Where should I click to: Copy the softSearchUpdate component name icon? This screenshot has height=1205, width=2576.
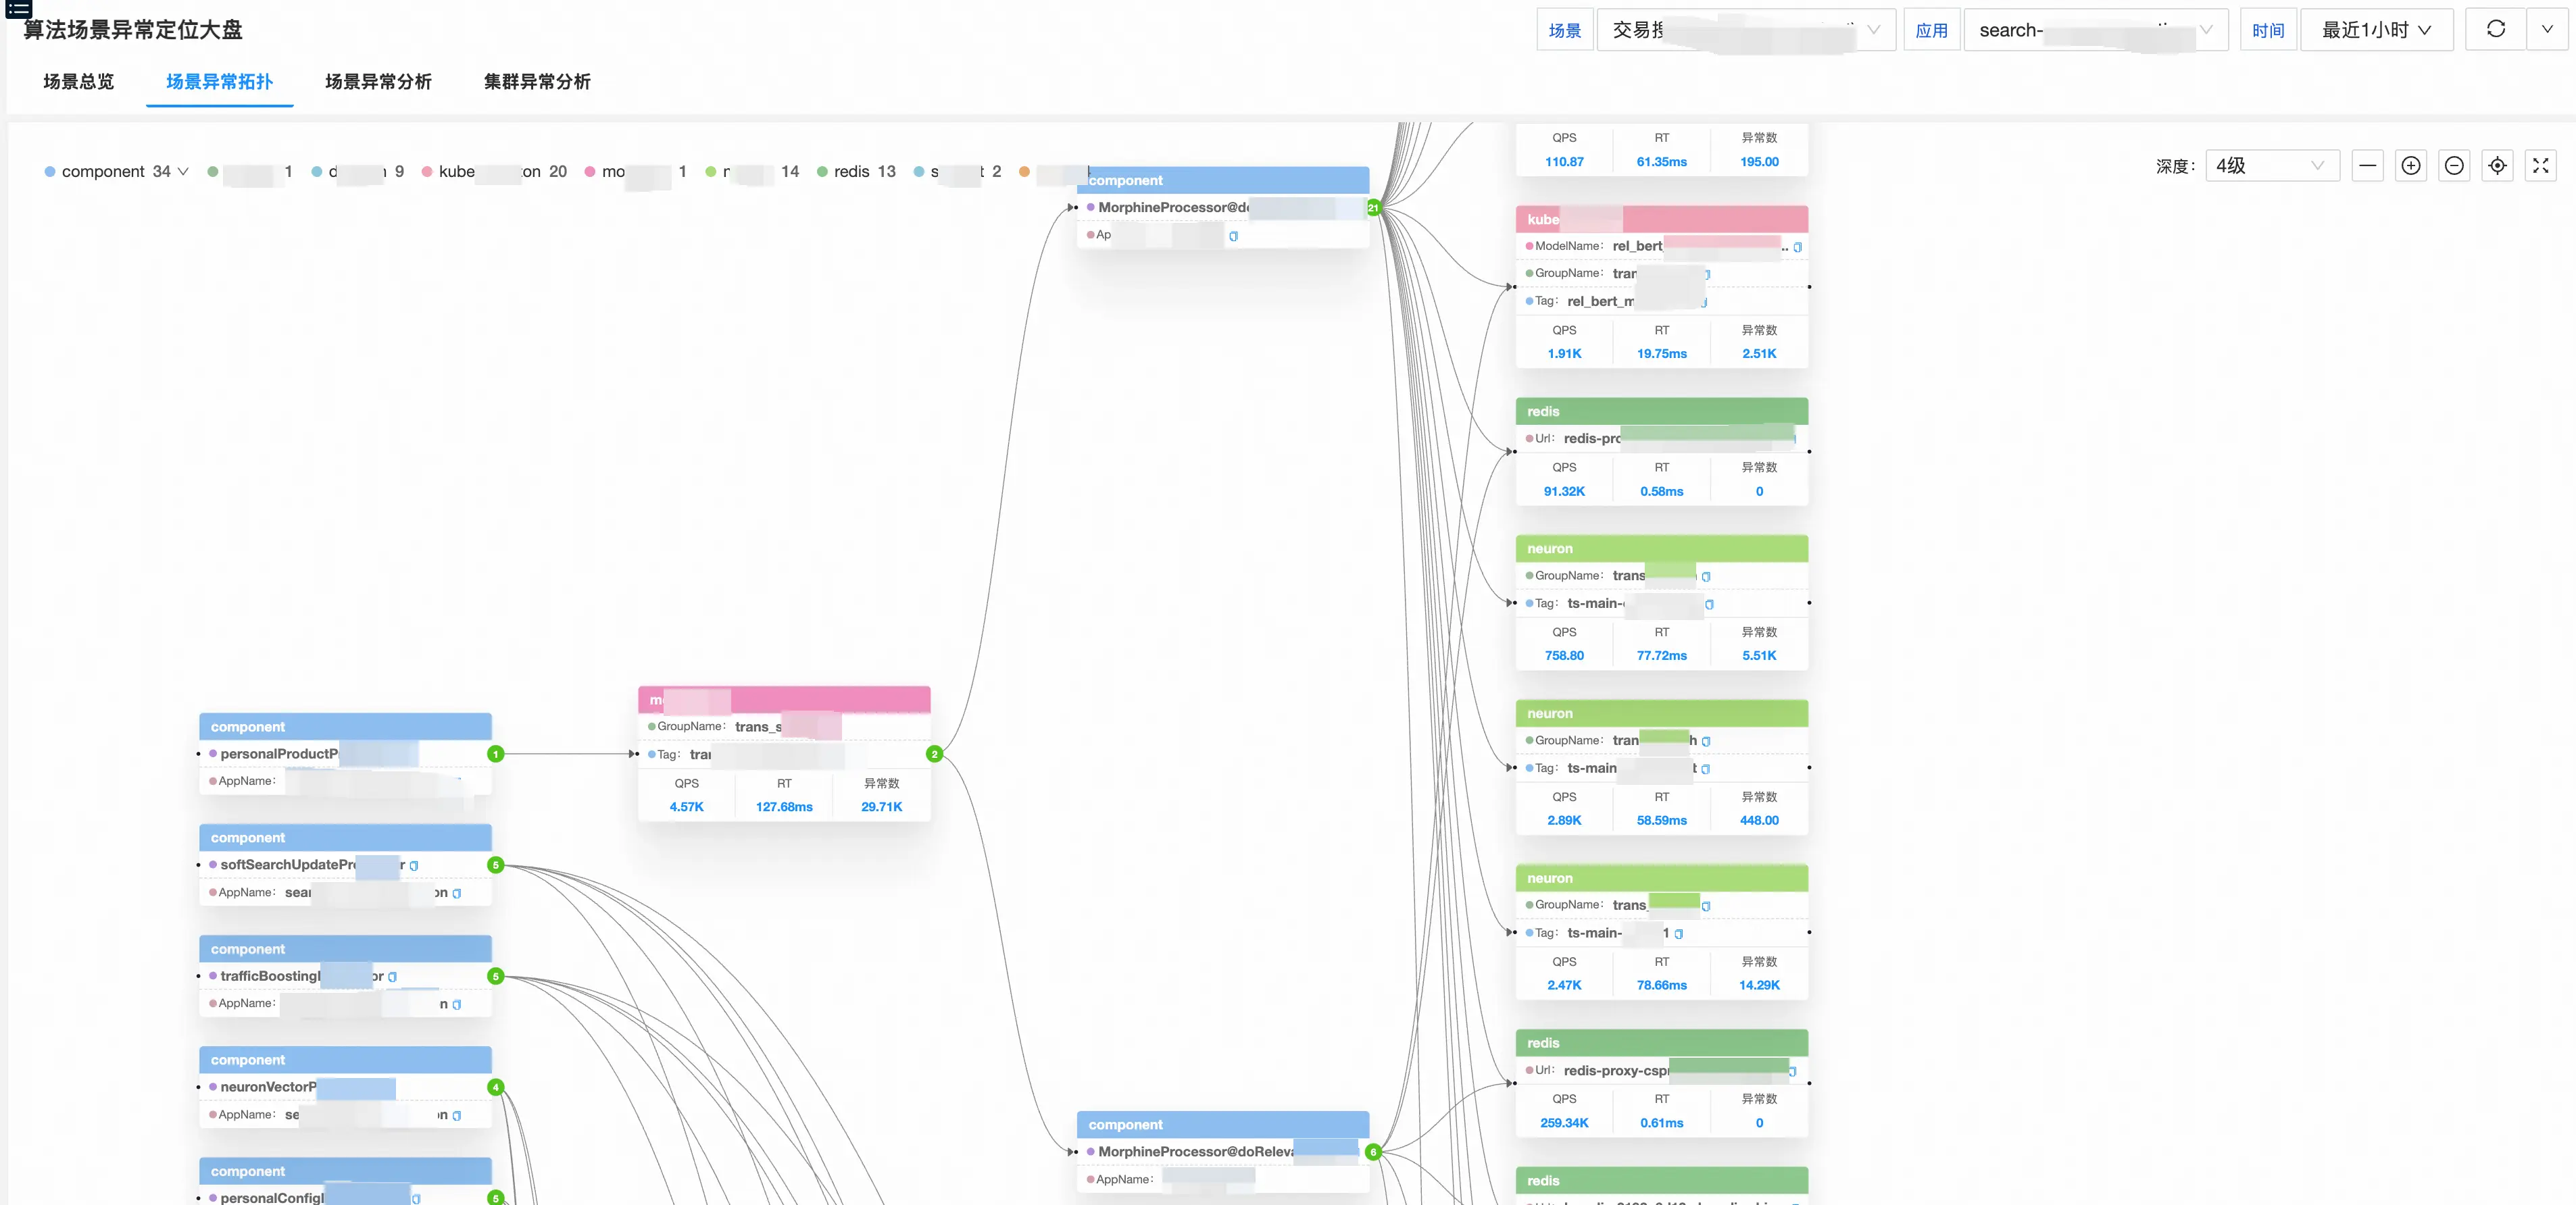coord(414,867)
